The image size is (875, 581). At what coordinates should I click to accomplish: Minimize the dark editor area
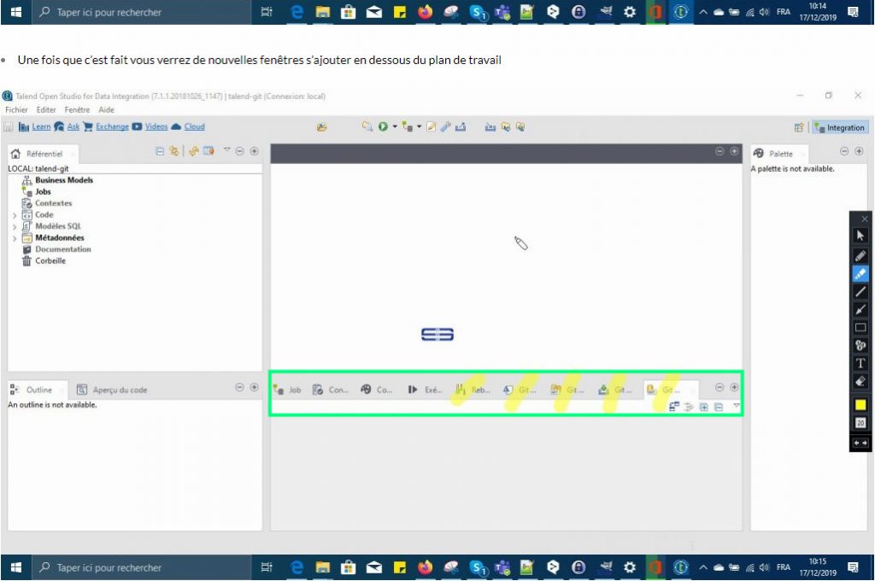[719, 150]
